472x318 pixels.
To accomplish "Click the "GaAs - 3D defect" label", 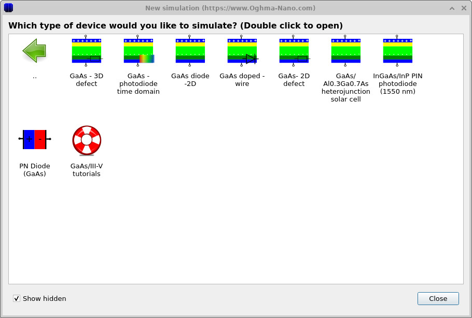I will pos(87,80).
